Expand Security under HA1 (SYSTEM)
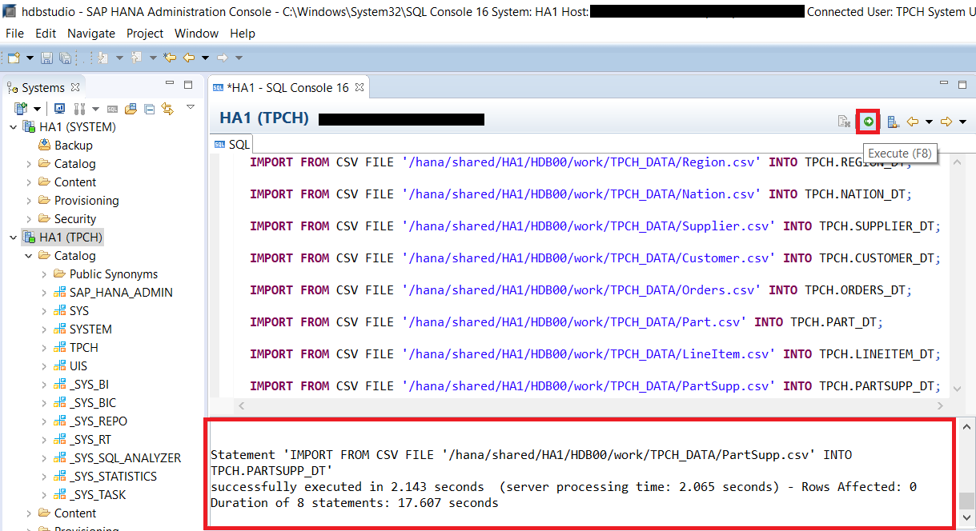 coord(29,219)
